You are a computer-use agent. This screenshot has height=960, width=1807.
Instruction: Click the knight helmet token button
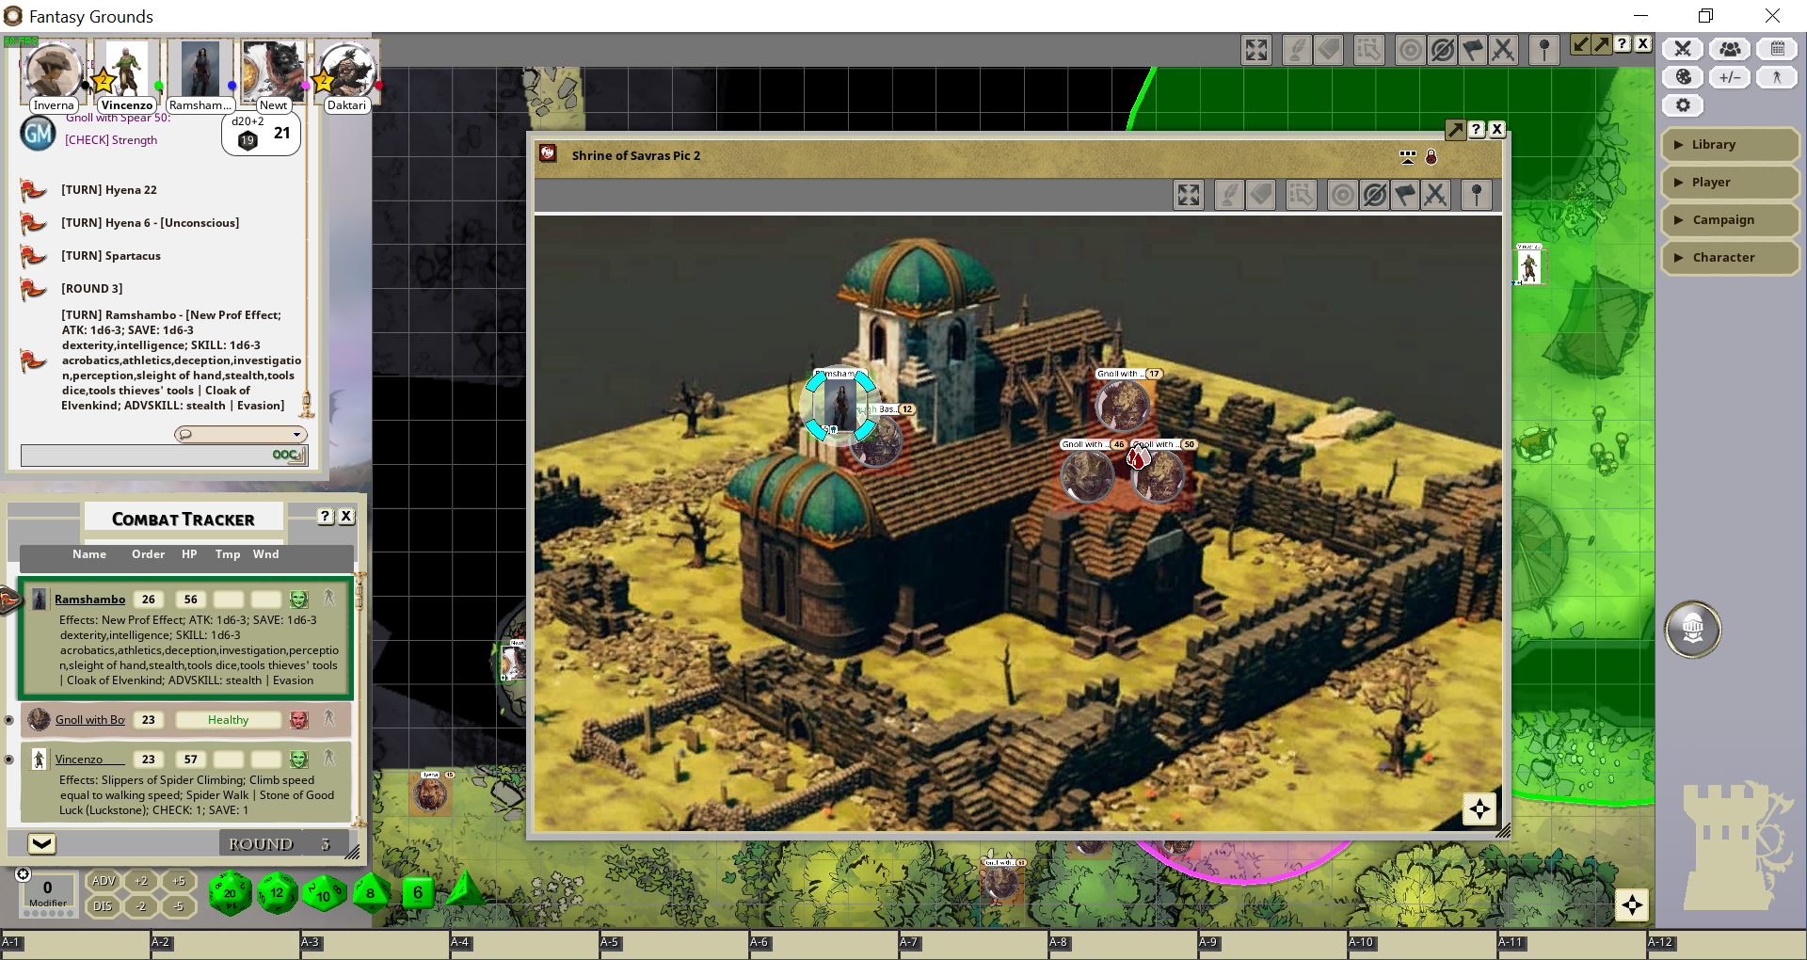(1692, 629)
